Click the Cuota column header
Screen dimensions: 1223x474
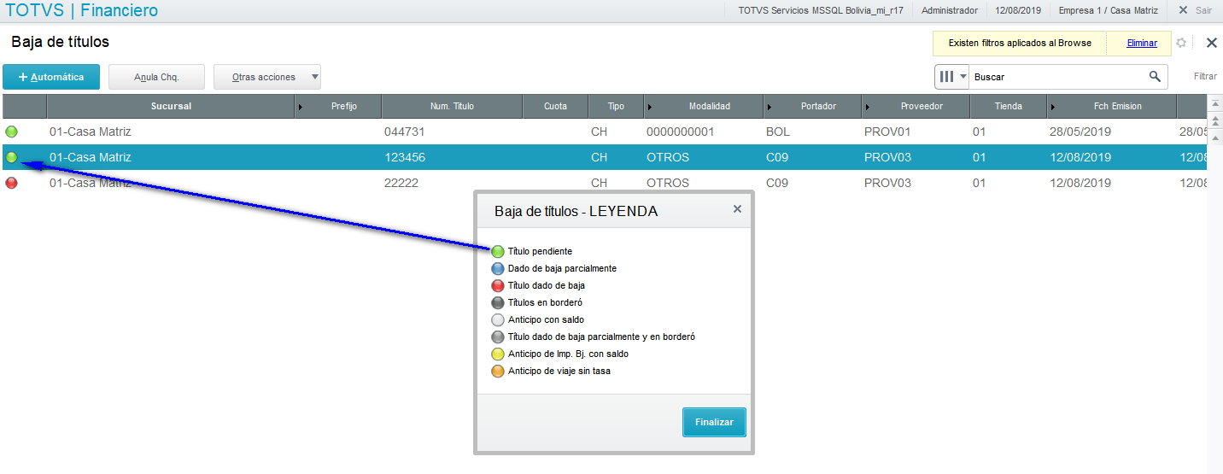point(555,107)
